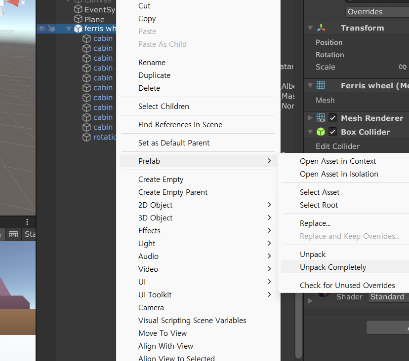Click the keyboard shortcuts icon in Game view
Viewport: 409px width, 361px height.
coord(13,234)
